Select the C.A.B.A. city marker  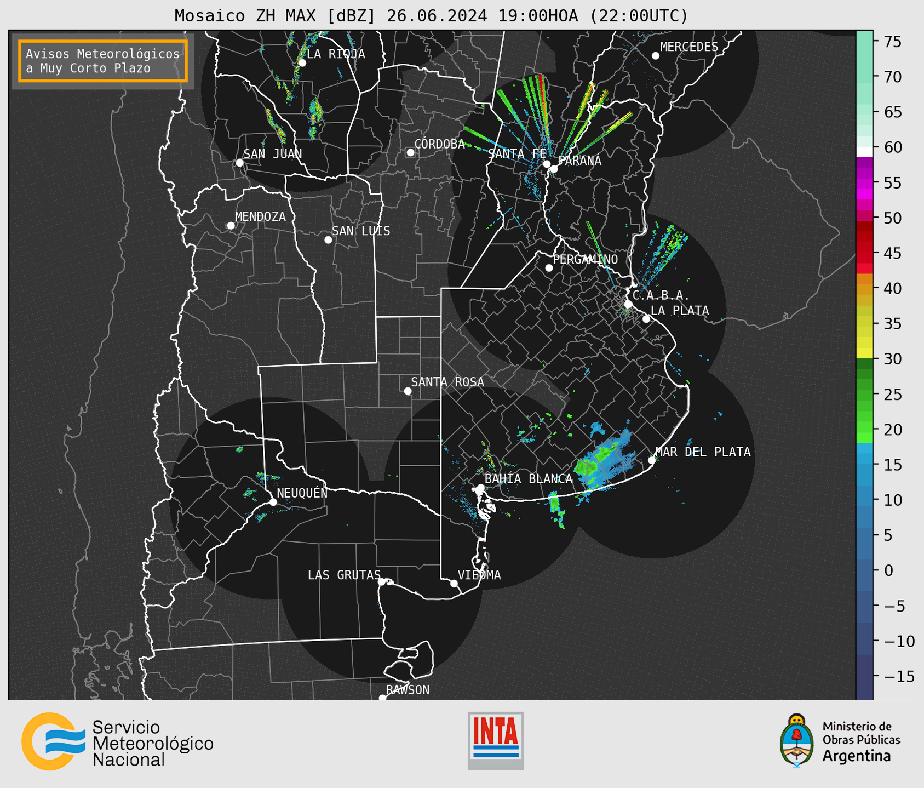[628, 304]
